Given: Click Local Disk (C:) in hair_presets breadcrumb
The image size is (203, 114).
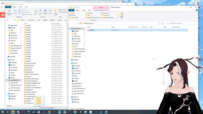Looking at the screenshot, I should tap(31, 20).
